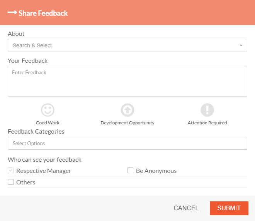Click the Development Opportunity text label

(x=127, y=123)
